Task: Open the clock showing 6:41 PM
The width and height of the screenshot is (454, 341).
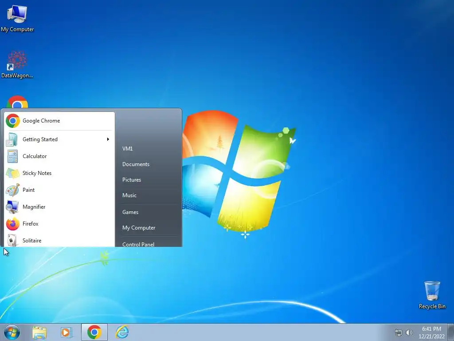Action: 431,333
